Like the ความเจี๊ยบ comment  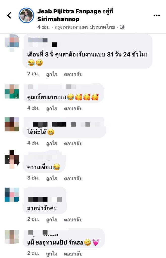(x=52, y=179)
